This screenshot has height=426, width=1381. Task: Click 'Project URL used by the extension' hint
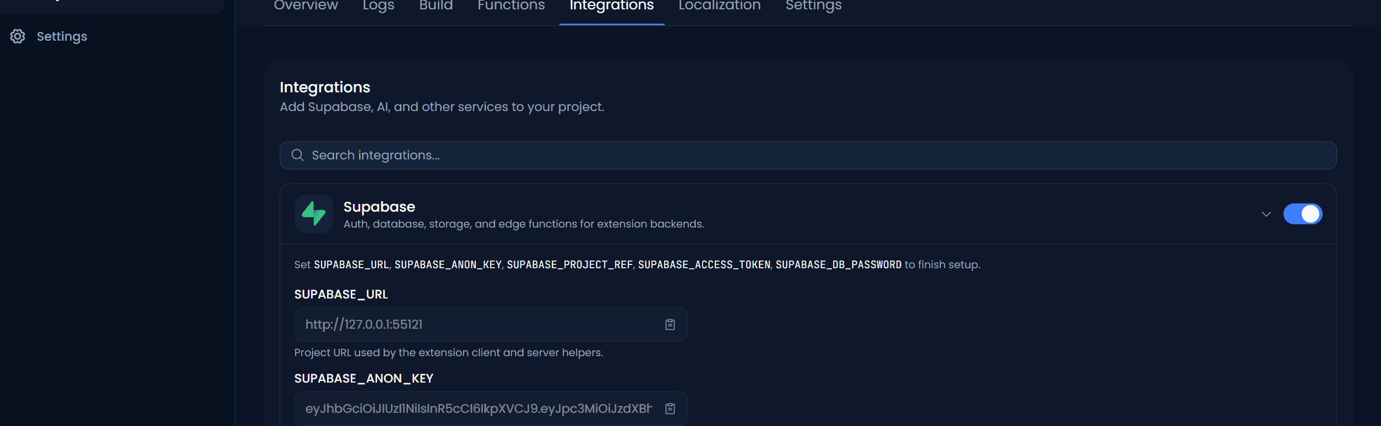pos(449,352)
